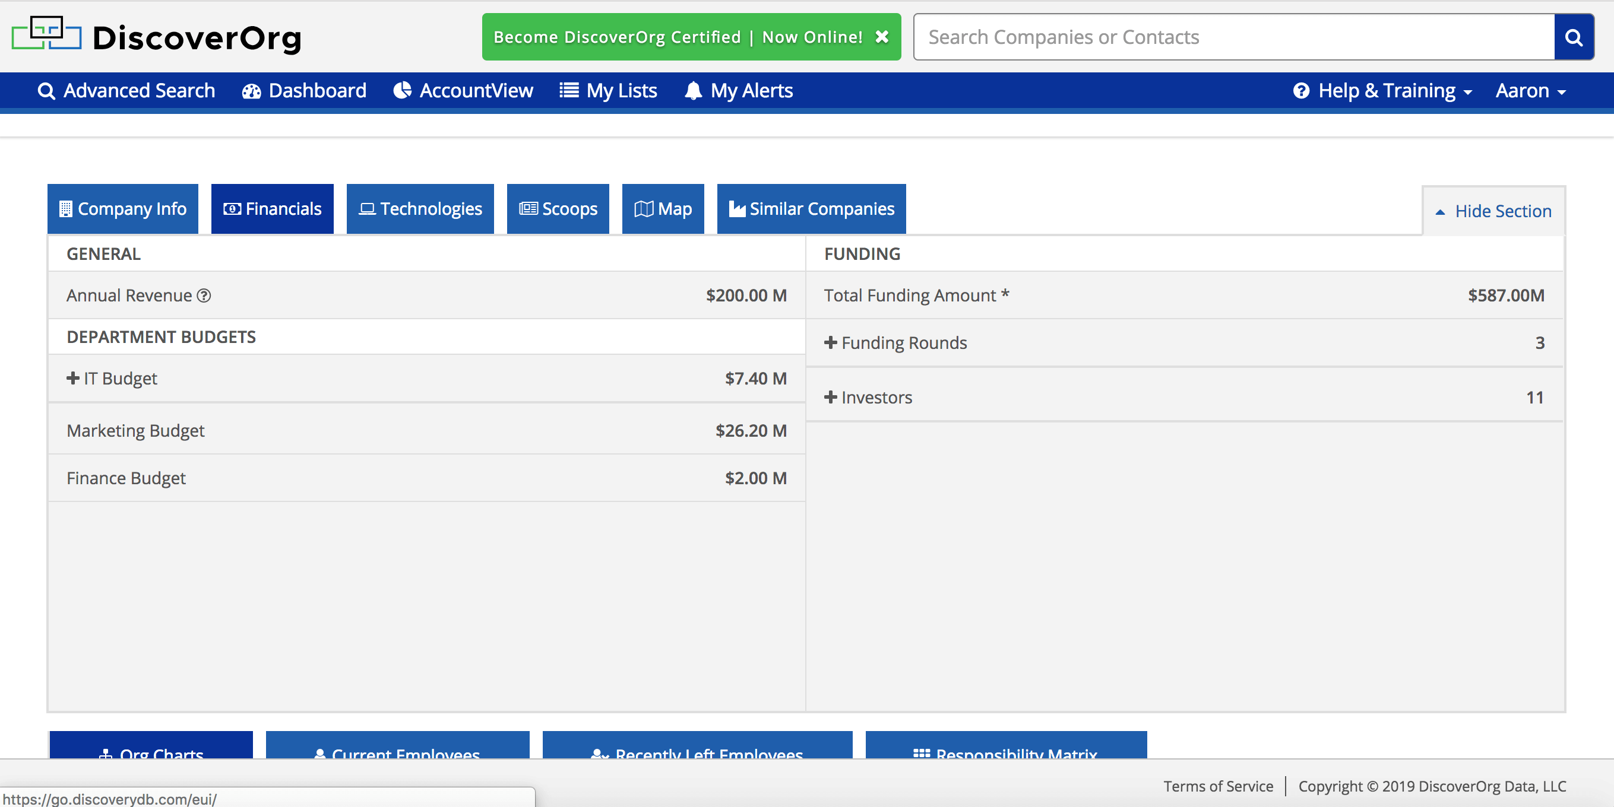The image size is (1614, 807).
Task: Click the search magnifier button
Action: pos(1573,37)
